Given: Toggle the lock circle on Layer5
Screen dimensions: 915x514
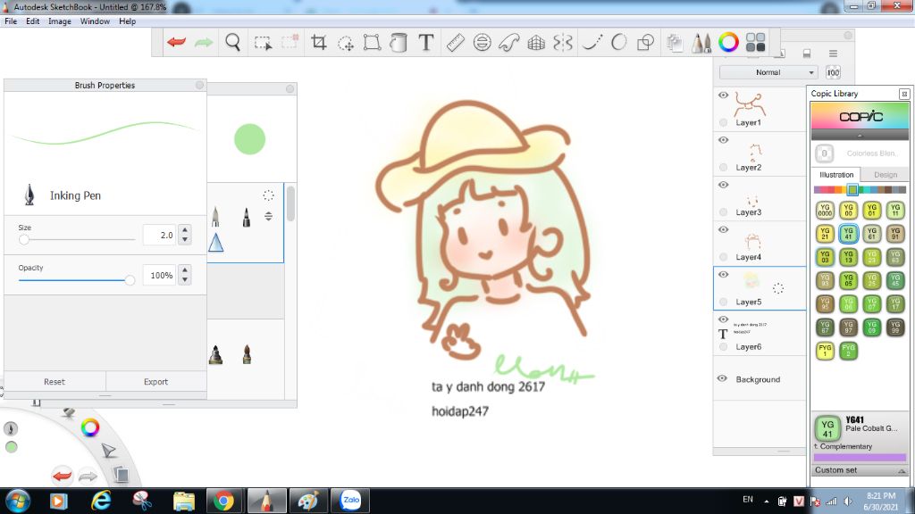Looking at the screenshot, I should coord(723,302).
